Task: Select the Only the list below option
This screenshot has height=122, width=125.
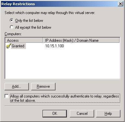Action: [12, 20]
